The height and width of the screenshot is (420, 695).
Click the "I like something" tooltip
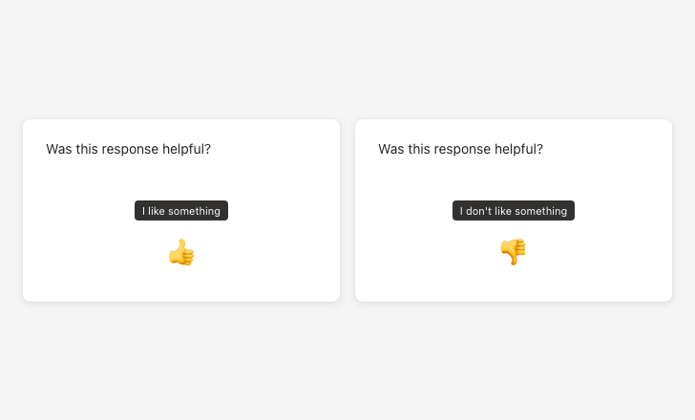pos(181,211)
